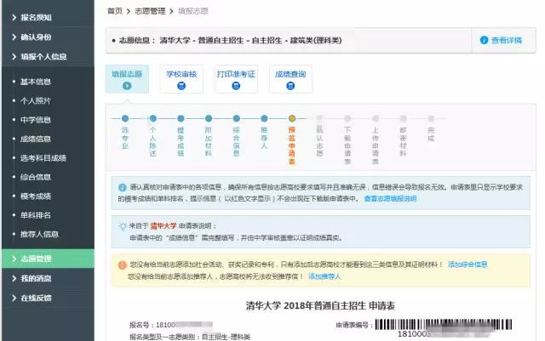The width and height of the screenshot is (545, 341).
Task: Select the orange 预览申请表 step dot
Action: coord(292,118)
